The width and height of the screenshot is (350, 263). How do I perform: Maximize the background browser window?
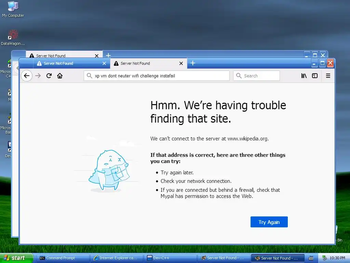pyautogui.click(x=315, y=55)
